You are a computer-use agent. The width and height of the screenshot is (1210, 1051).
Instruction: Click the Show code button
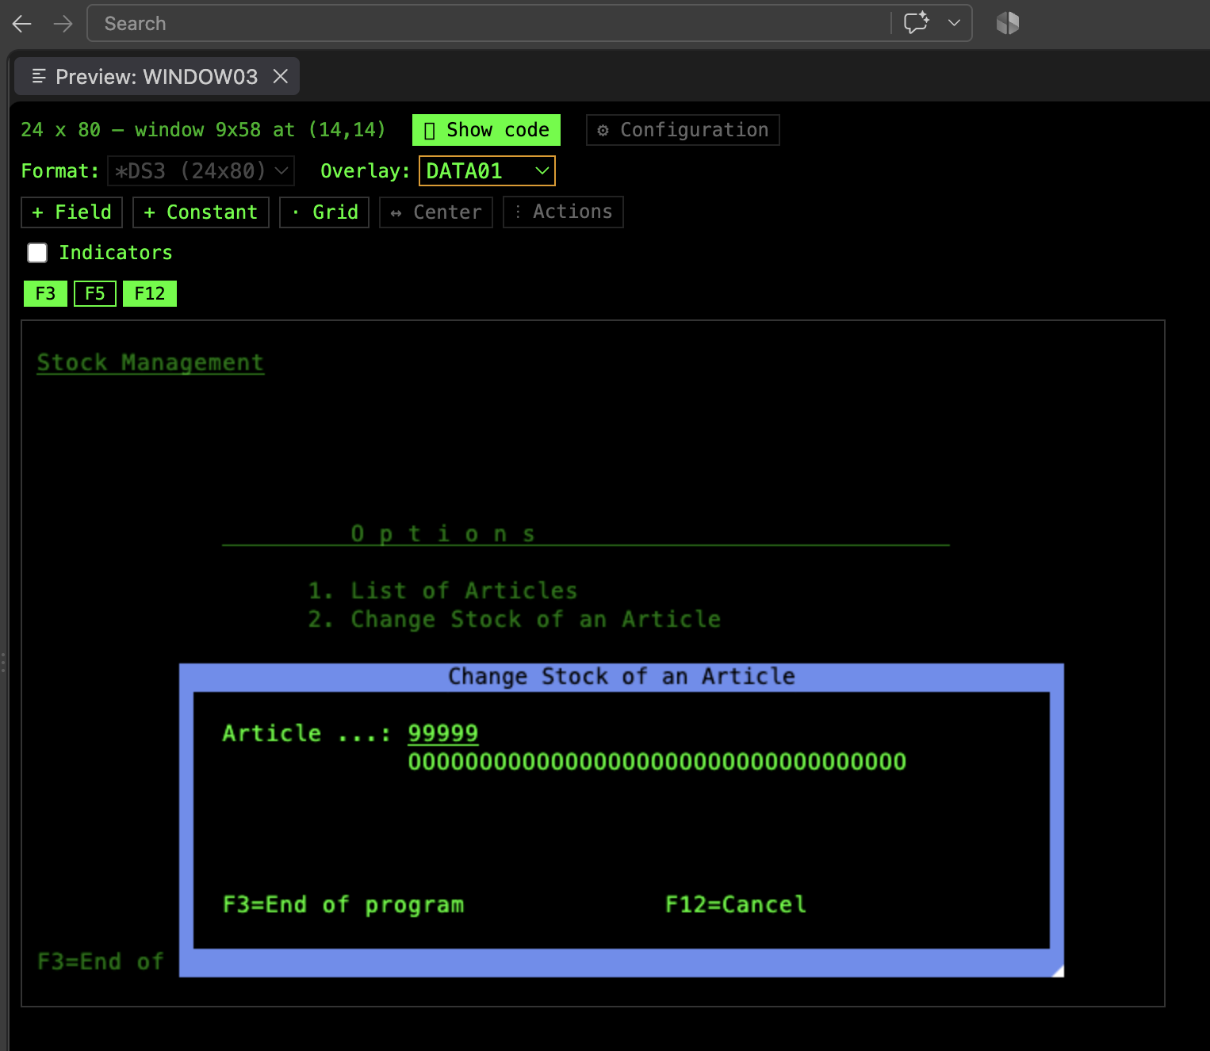pos(486,130)
